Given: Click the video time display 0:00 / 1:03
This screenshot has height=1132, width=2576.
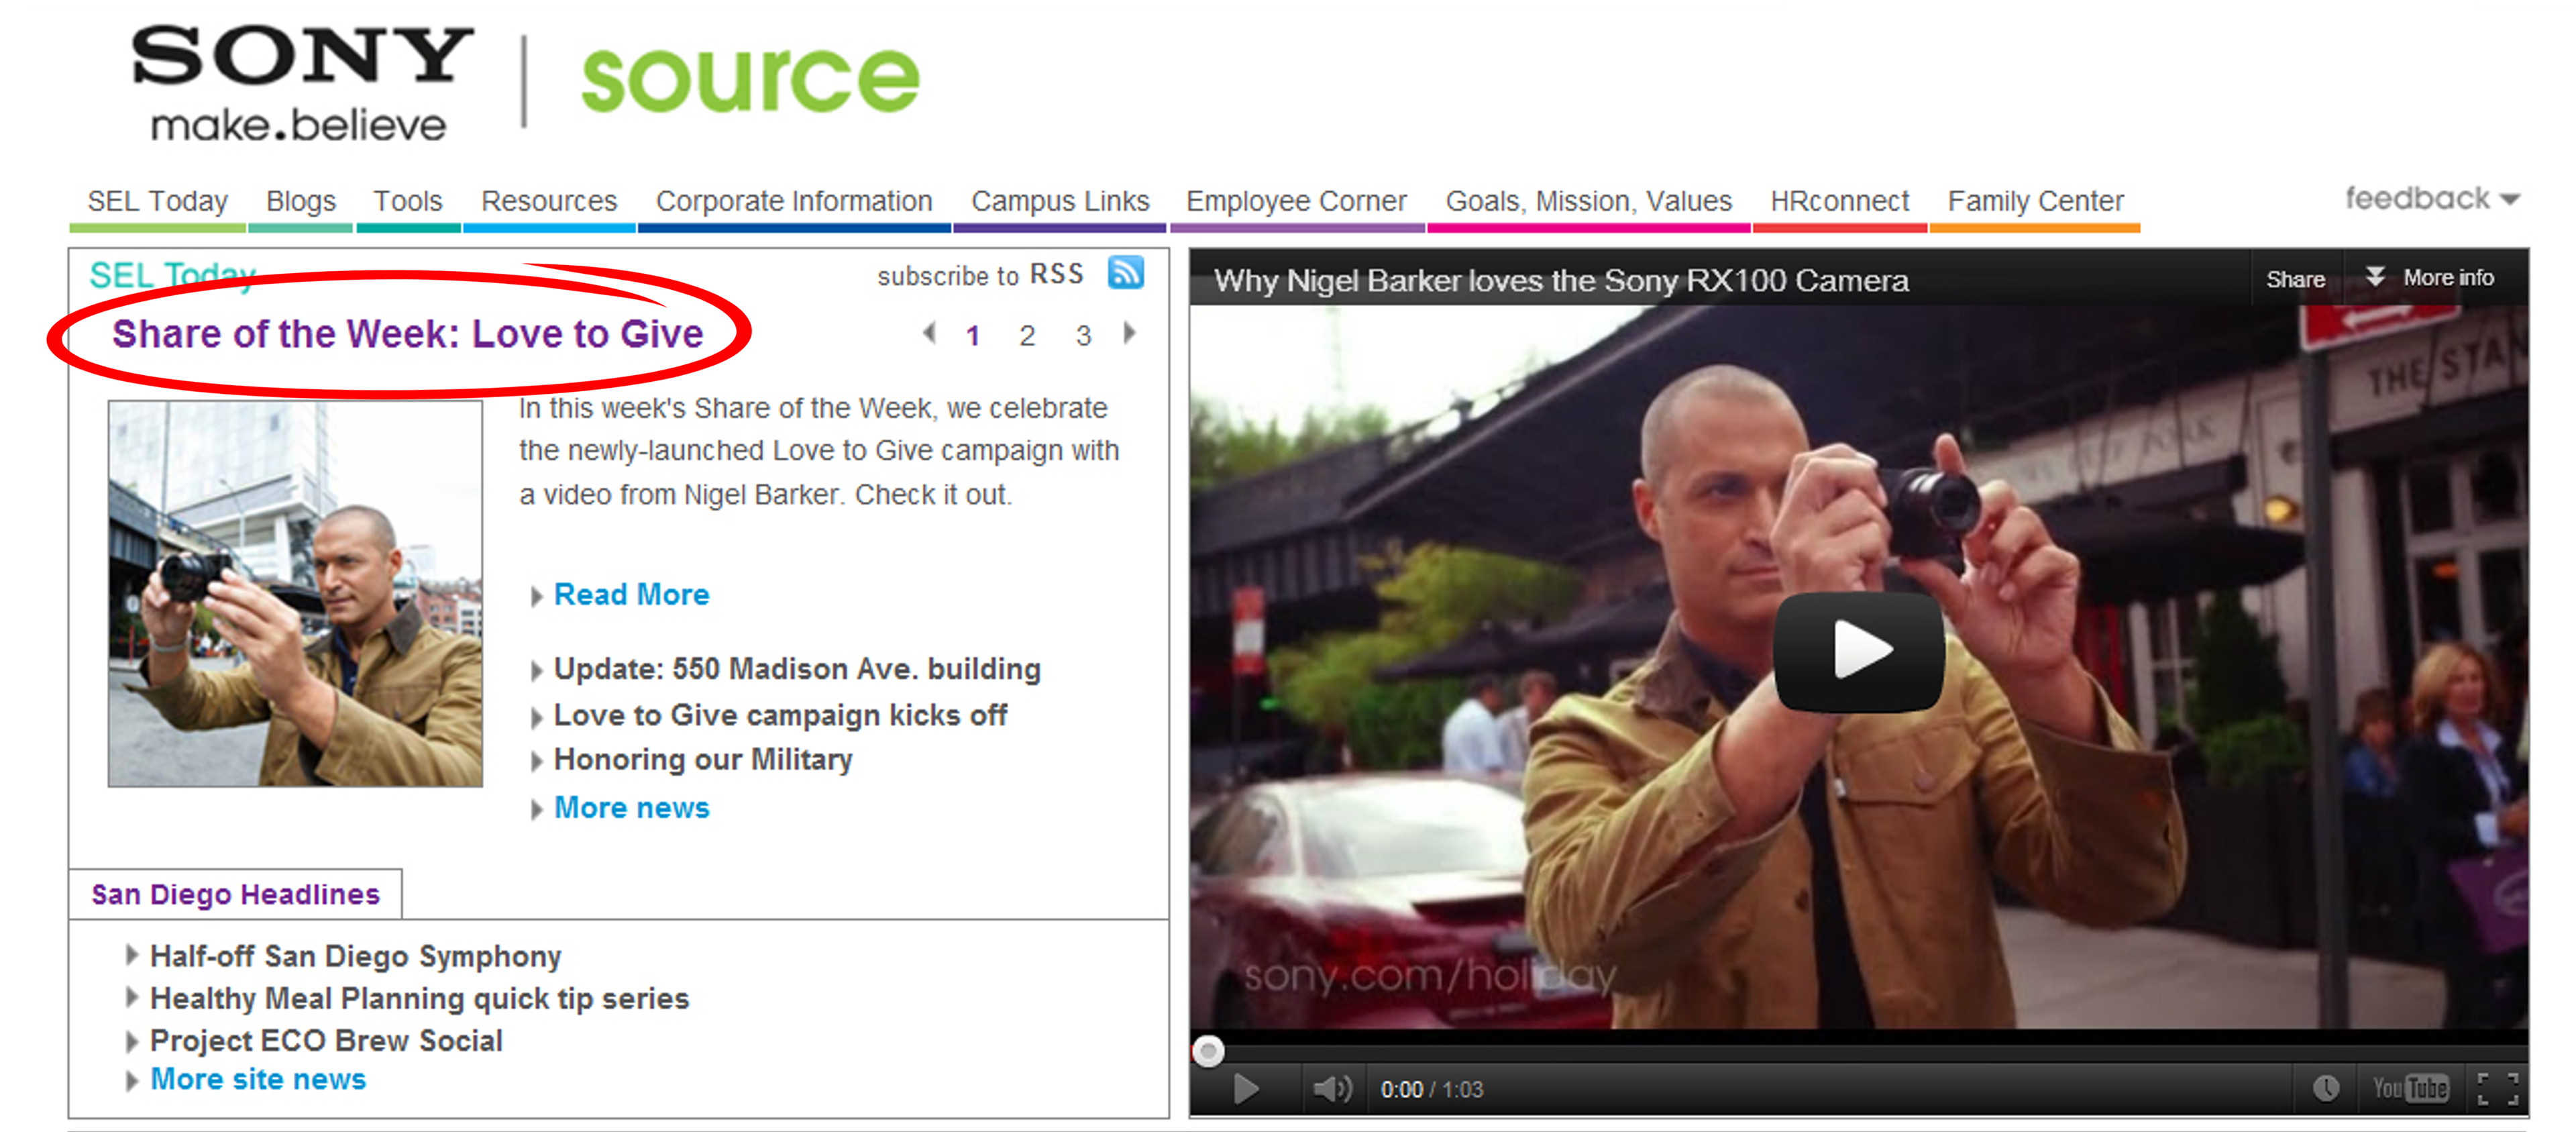Looking at the screenshot, I should coord(1431,1089).
